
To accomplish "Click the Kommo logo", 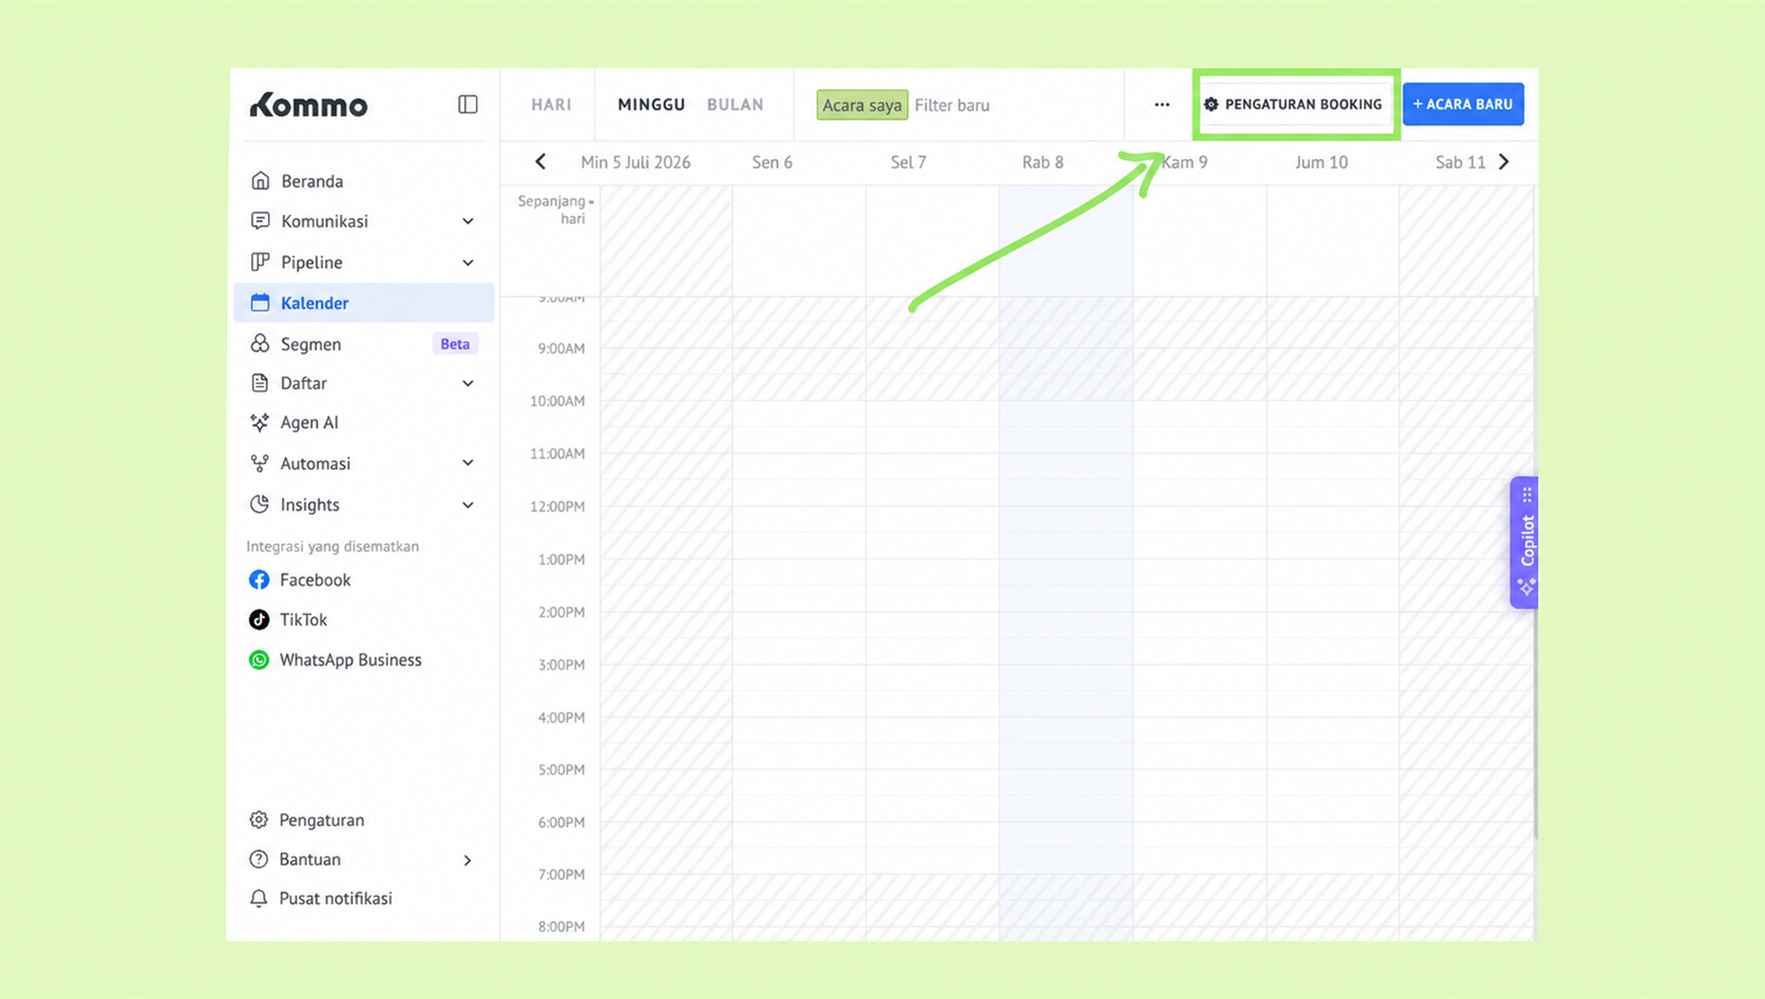I will [309, 105].
